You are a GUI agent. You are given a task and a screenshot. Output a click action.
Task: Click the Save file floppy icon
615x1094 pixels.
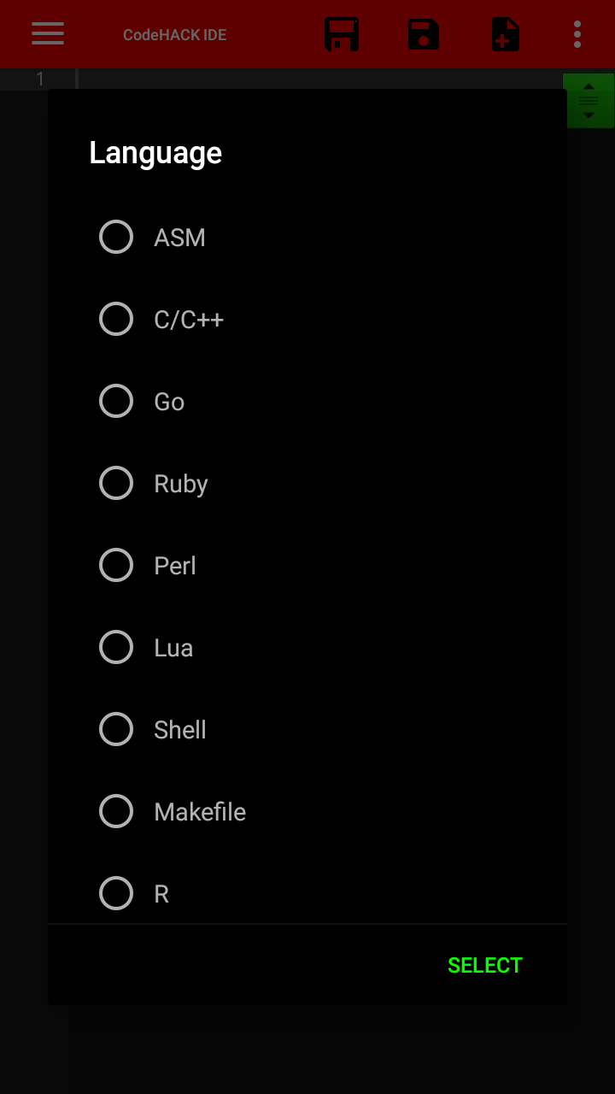342,35
